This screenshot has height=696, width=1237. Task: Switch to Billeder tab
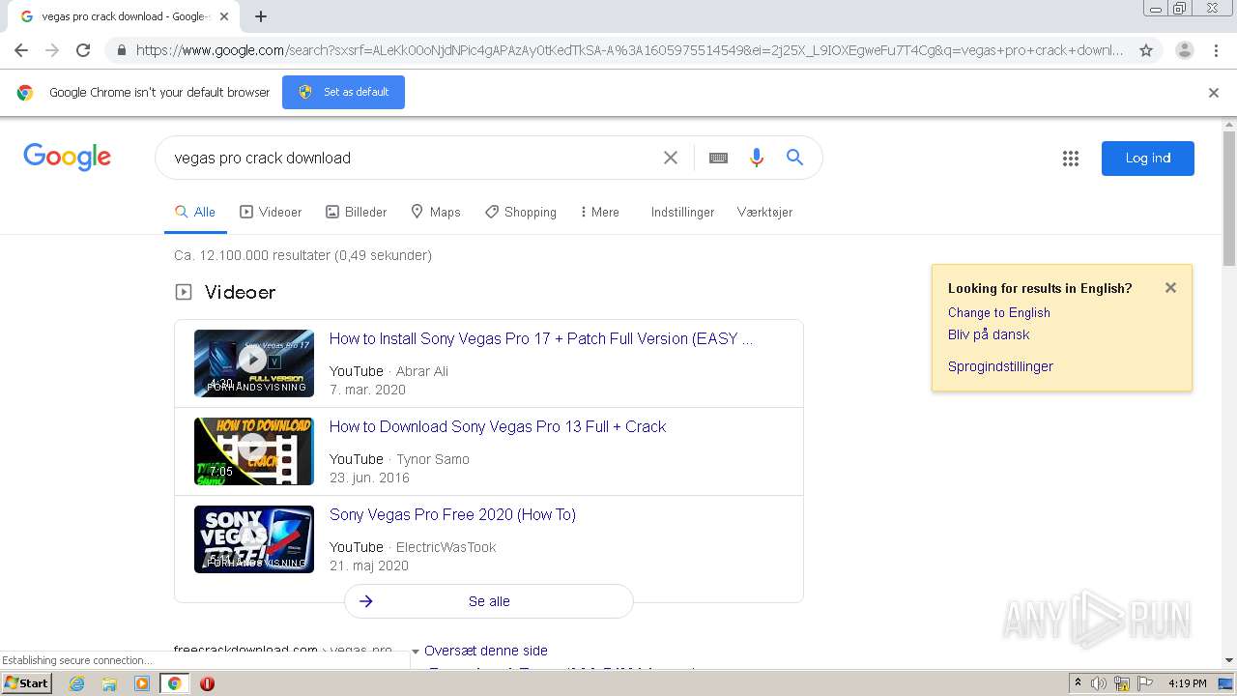[x=356, y=212]
